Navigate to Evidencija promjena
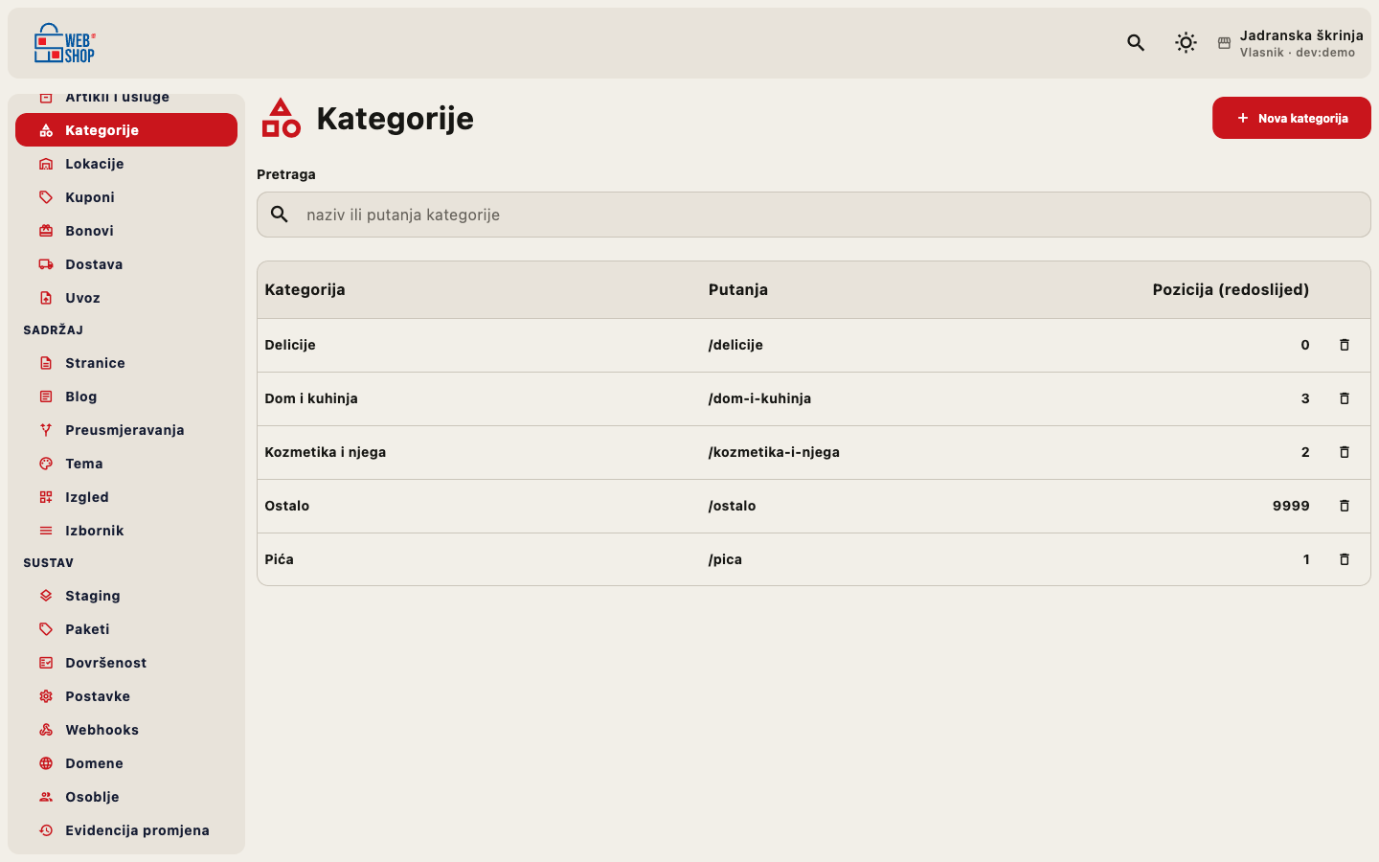Screen dimensions: 1379x862 pos(126,830)
